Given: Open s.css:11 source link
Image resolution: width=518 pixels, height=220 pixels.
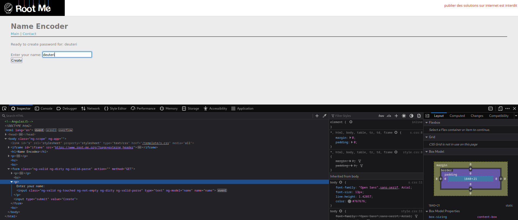Looking at the screenshot, I should pyautogui.click(x=415, y=182).
